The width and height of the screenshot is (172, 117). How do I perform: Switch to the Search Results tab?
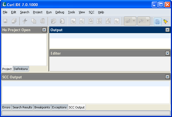click(22, 107)
